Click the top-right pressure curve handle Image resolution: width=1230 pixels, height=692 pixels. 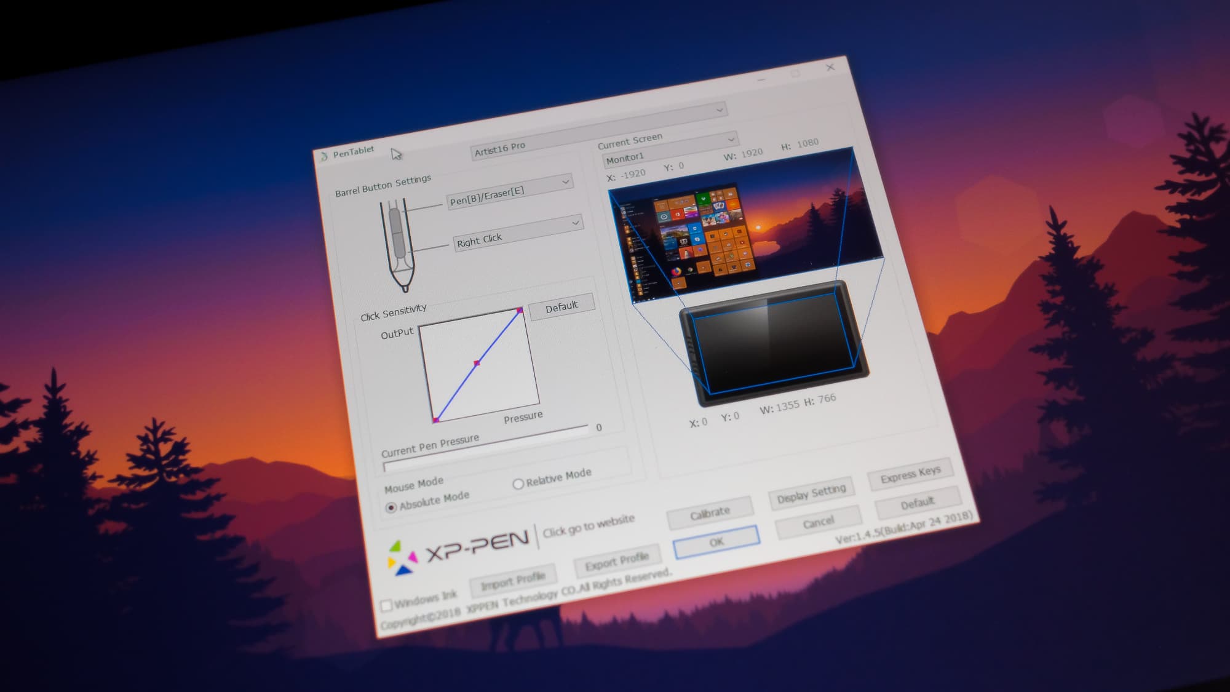(520, 311)
